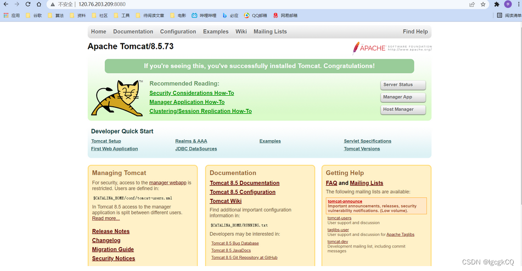Click the Server Status button
Screen dimensions: 522x271
[403, 85]
